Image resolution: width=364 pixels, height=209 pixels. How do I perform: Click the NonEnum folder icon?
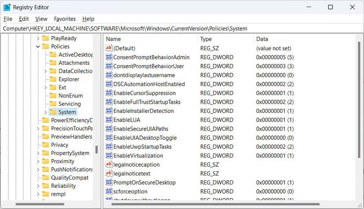pyautogui.click(x=53, y=96)
